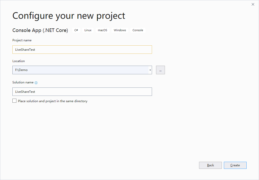259x180 pixels.
Task: Expand the Location dropdown arrow
Action: coord(150,70)
